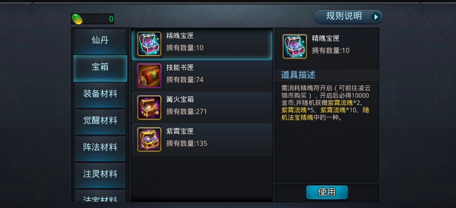The width and height of the screenshot is (456, 208).
Task: Select the 技能书匣 row with quantity 74
Action: (202, 76)
